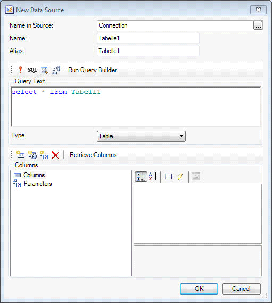Click the query toolbar grip handle
This screenshot has width=272, height=303.
tap(11, 70)
